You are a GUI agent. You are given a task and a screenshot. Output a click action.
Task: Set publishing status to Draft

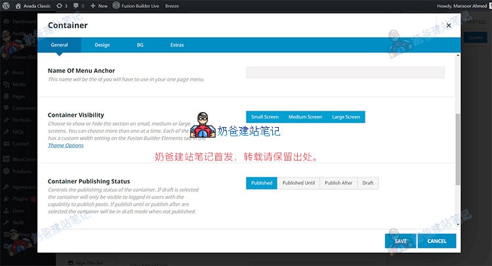click(368, 183)
